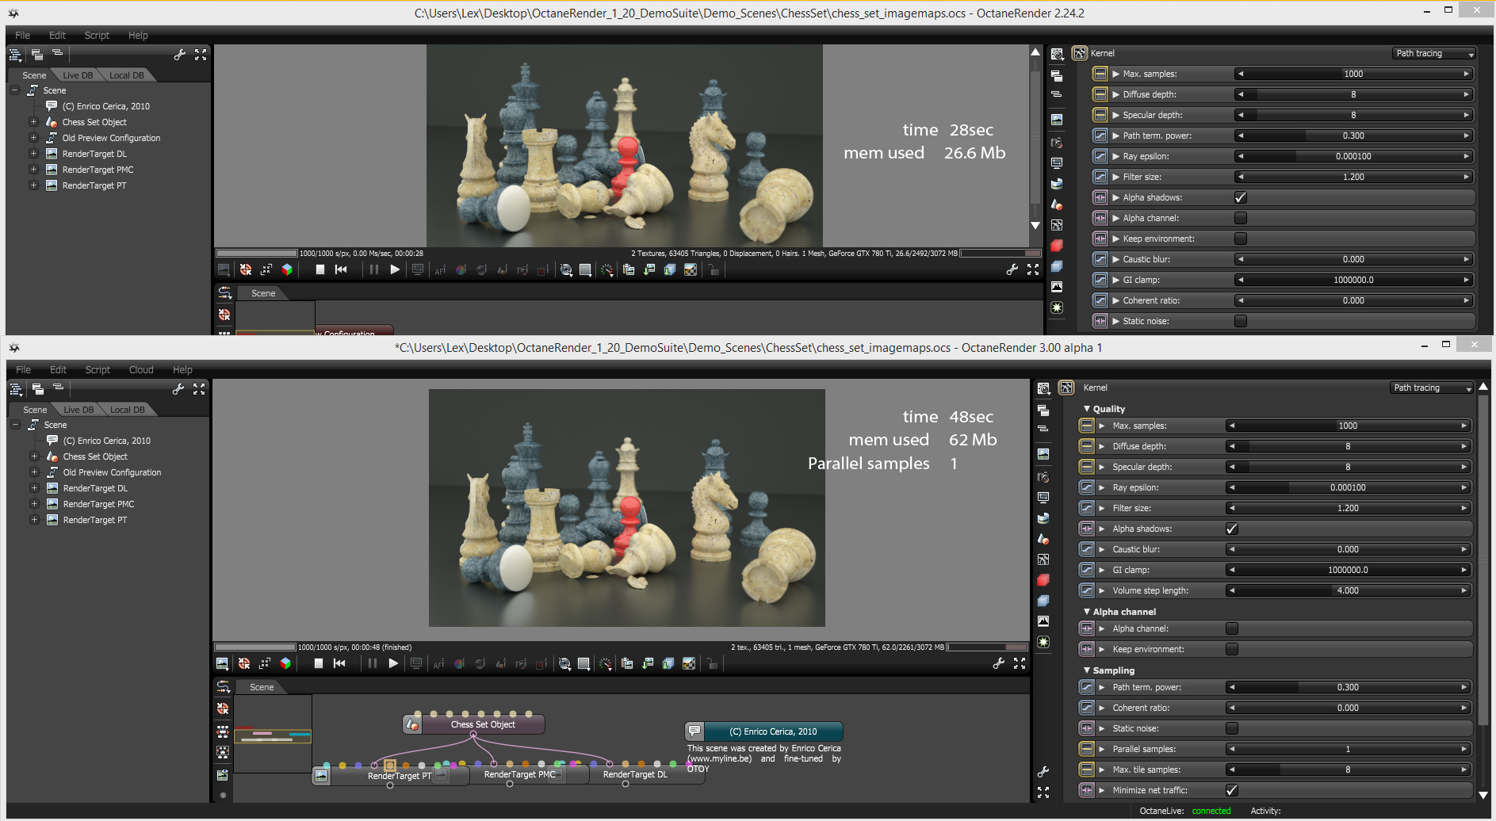Click the auto-focus picker icon in the 2.24.2 toolbar
This screenshot has width=1496, height=821.
[x=440, y=270]
